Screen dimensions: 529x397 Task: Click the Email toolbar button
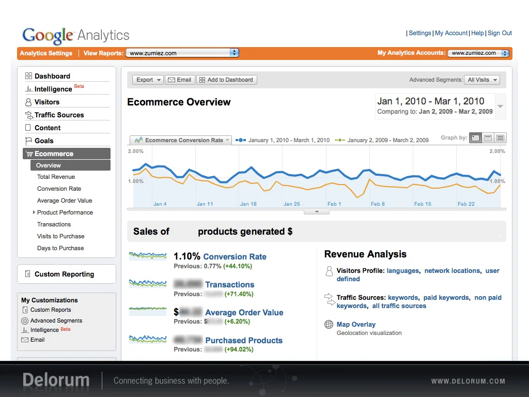(x=180, y=80)
